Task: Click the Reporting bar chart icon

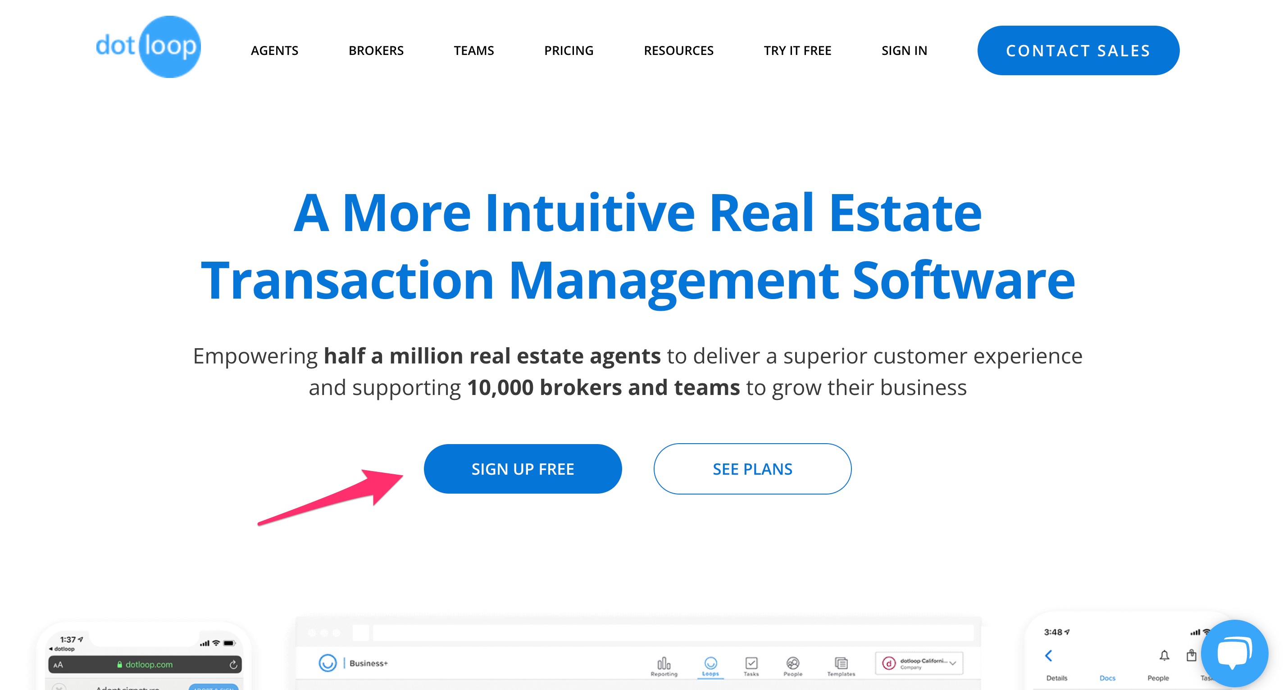Action: pyautogui.click(x=664, y=664)
